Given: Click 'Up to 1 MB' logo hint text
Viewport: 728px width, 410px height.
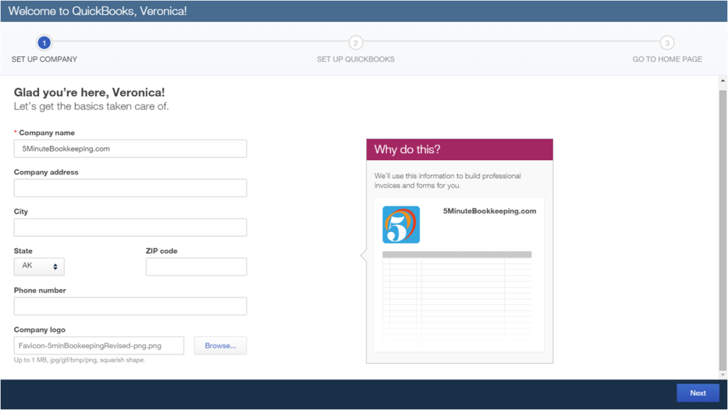Looking at the screenshot, I should 80,359.
